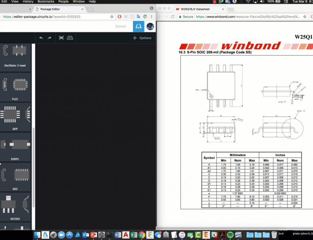
Task: Pick the SOJ package template
Action: [x=15, y=177]
